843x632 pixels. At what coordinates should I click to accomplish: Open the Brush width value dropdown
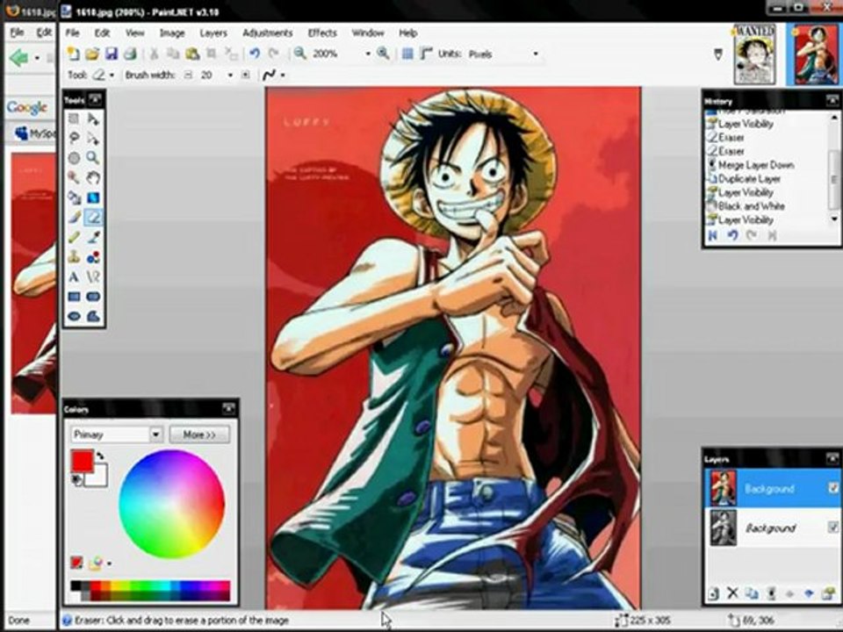[x=230, y=75]
